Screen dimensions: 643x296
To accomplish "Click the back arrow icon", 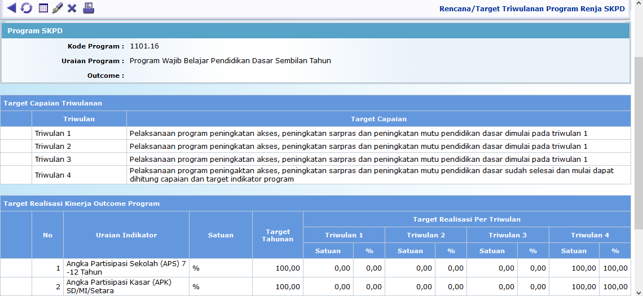I will coord(11,8).
